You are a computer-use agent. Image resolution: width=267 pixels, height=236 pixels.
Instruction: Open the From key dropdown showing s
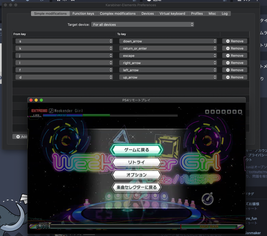click(64, 41)
